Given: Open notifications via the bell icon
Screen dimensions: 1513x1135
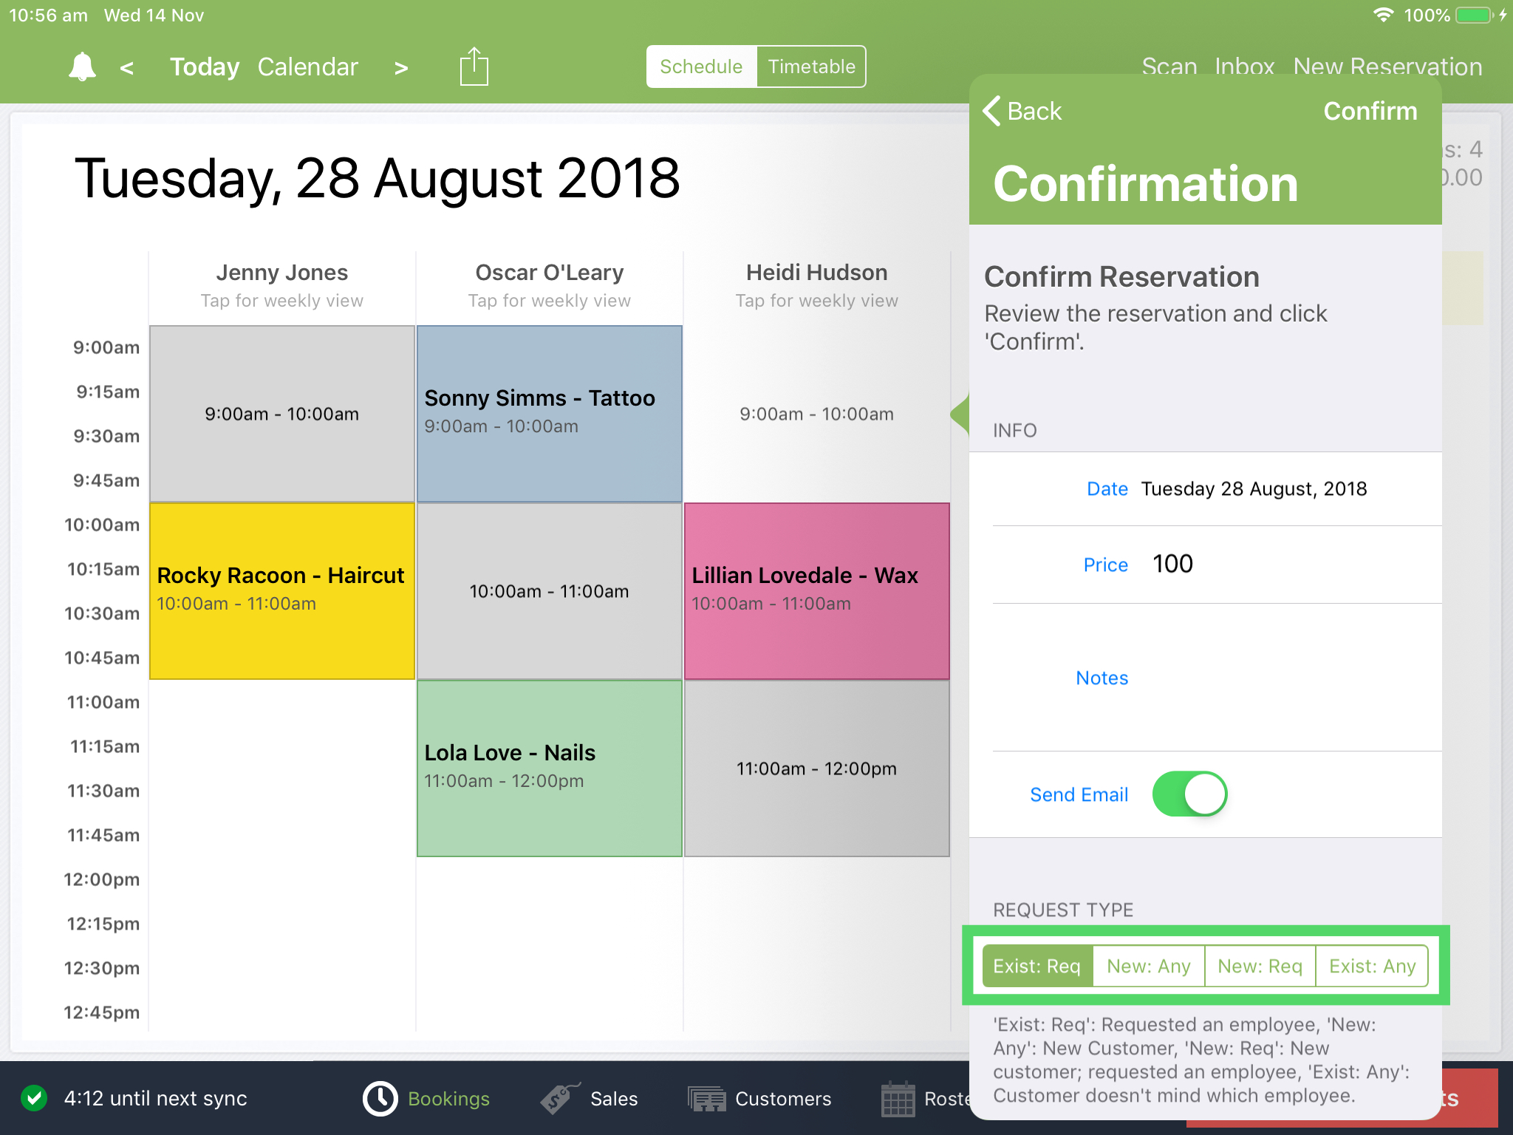Looking at the screenshot, I should click(81, 66).
